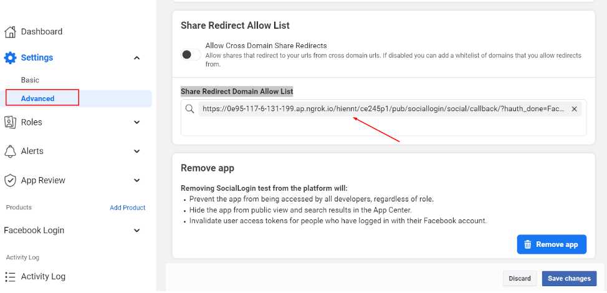The height and width of the screenshot is (293, 607).
Task: Toggle Allow Cross Domain Share Redirects switch
Action: [x=191, y=55]
